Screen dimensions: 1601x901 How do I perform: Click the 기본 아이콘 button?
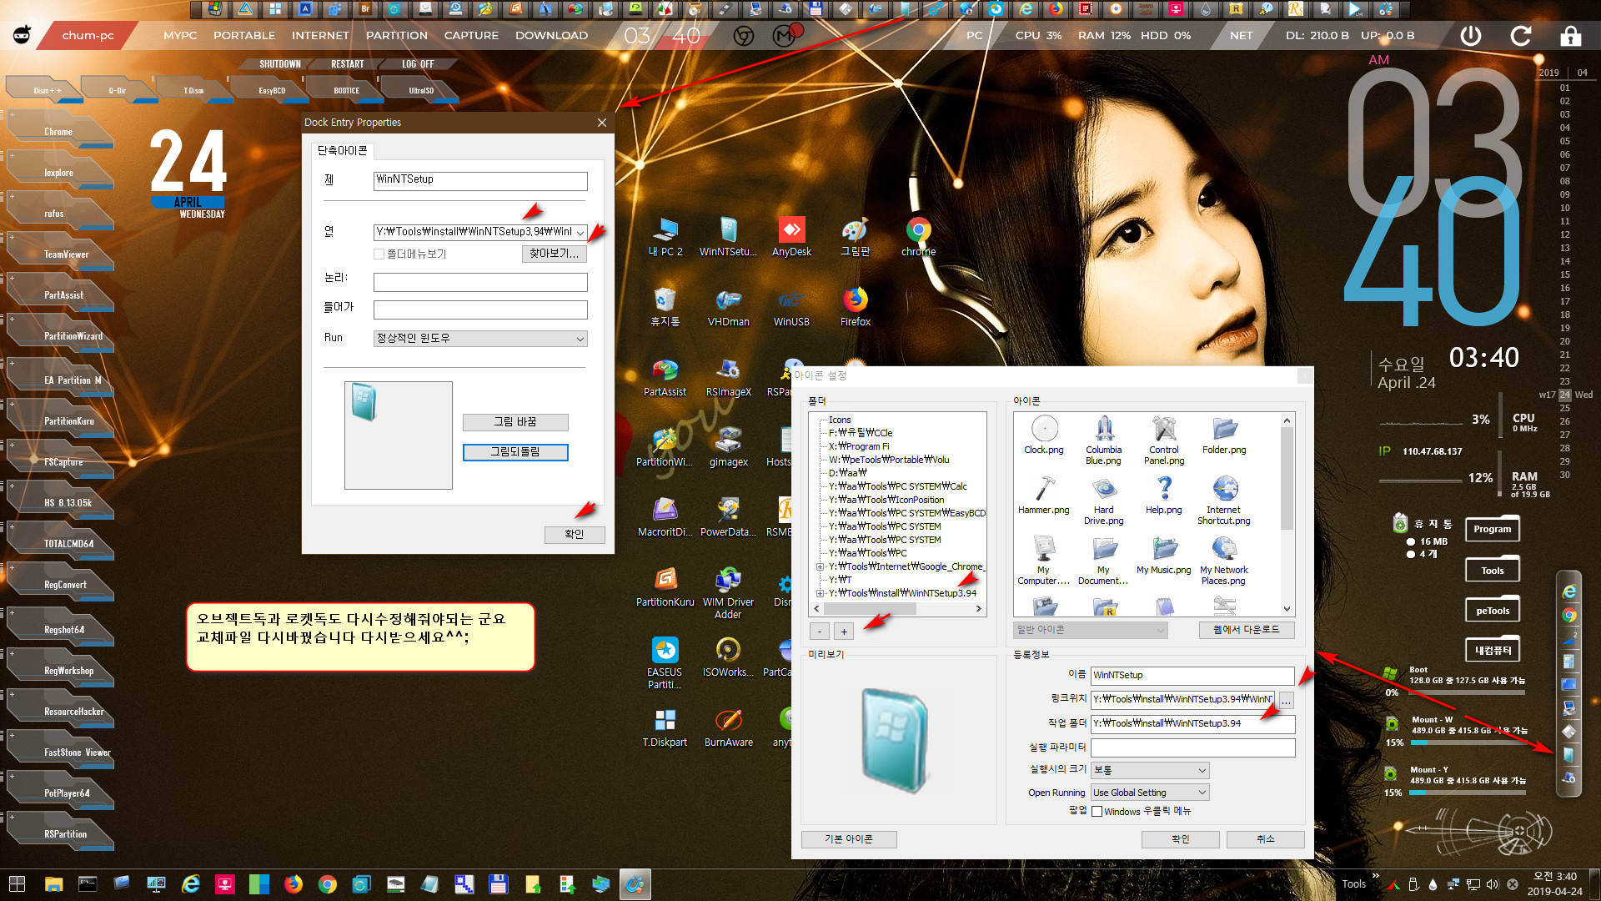[849, 839]
